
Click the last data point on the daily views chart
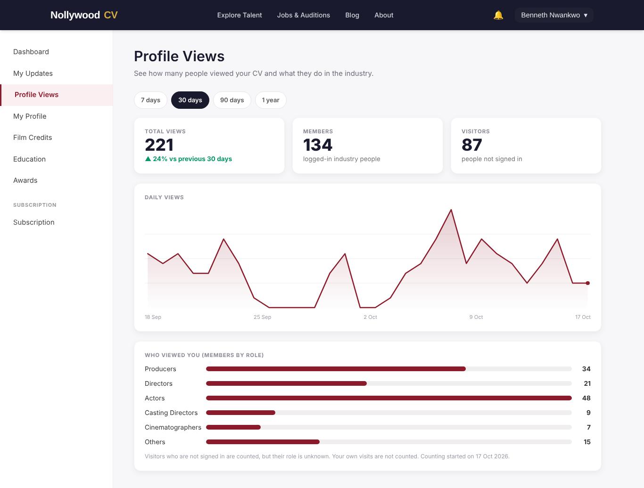coord(587,283)
